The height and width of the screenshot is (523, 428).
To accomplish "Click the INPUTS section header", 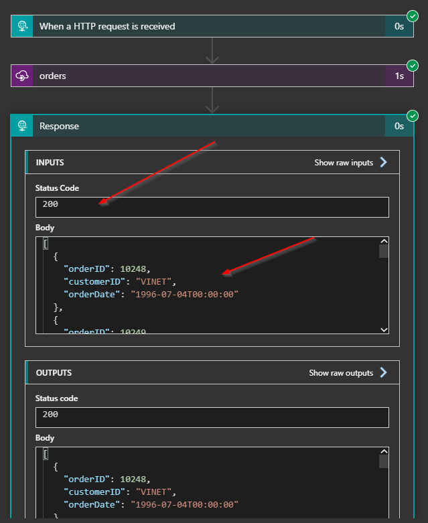I will (50, 162).
